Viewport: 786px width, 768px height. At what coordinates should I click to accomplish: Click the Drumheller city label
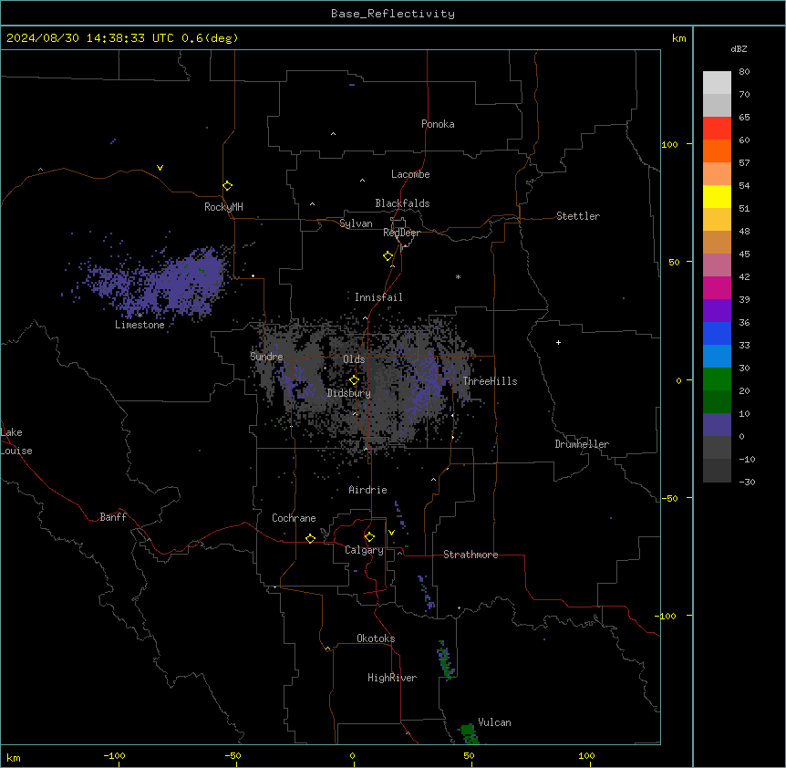pyautogui.click(x=582, y=444)
